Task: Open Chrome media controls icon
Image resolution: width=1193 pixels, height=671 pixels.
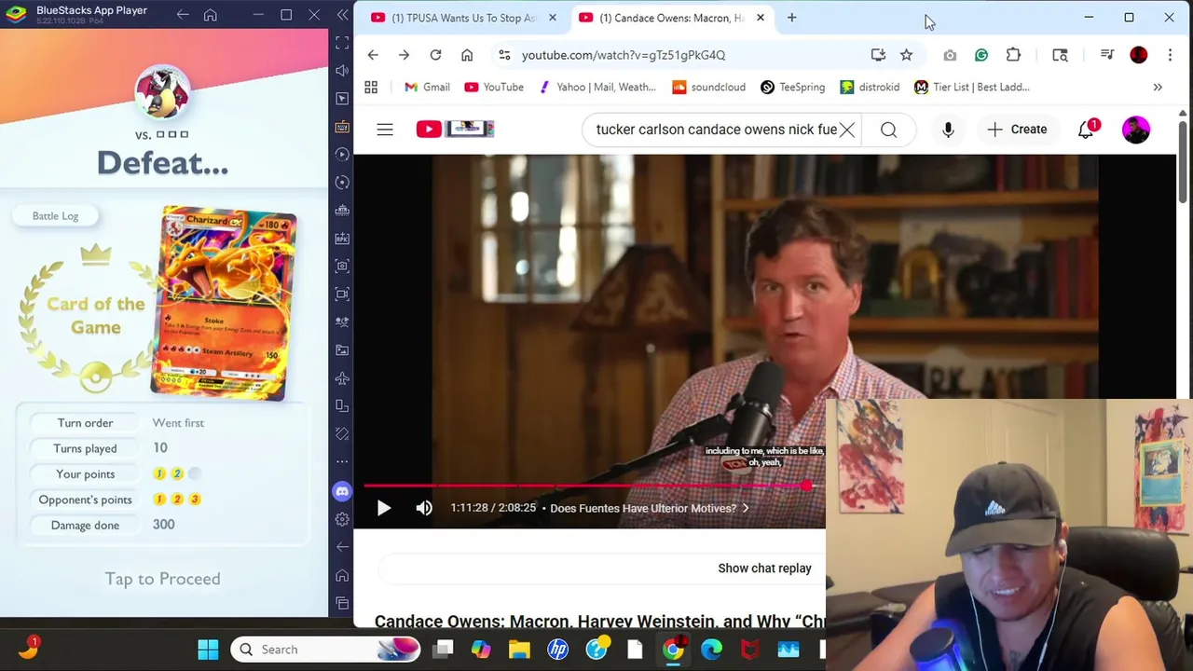Action: click(x=1107, y=55)
